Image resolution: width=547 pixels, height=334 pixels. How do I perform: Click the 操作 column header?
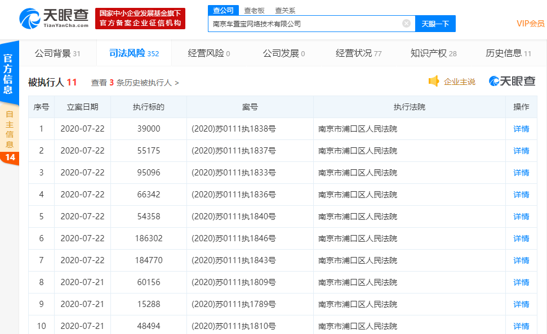(521, 107)
